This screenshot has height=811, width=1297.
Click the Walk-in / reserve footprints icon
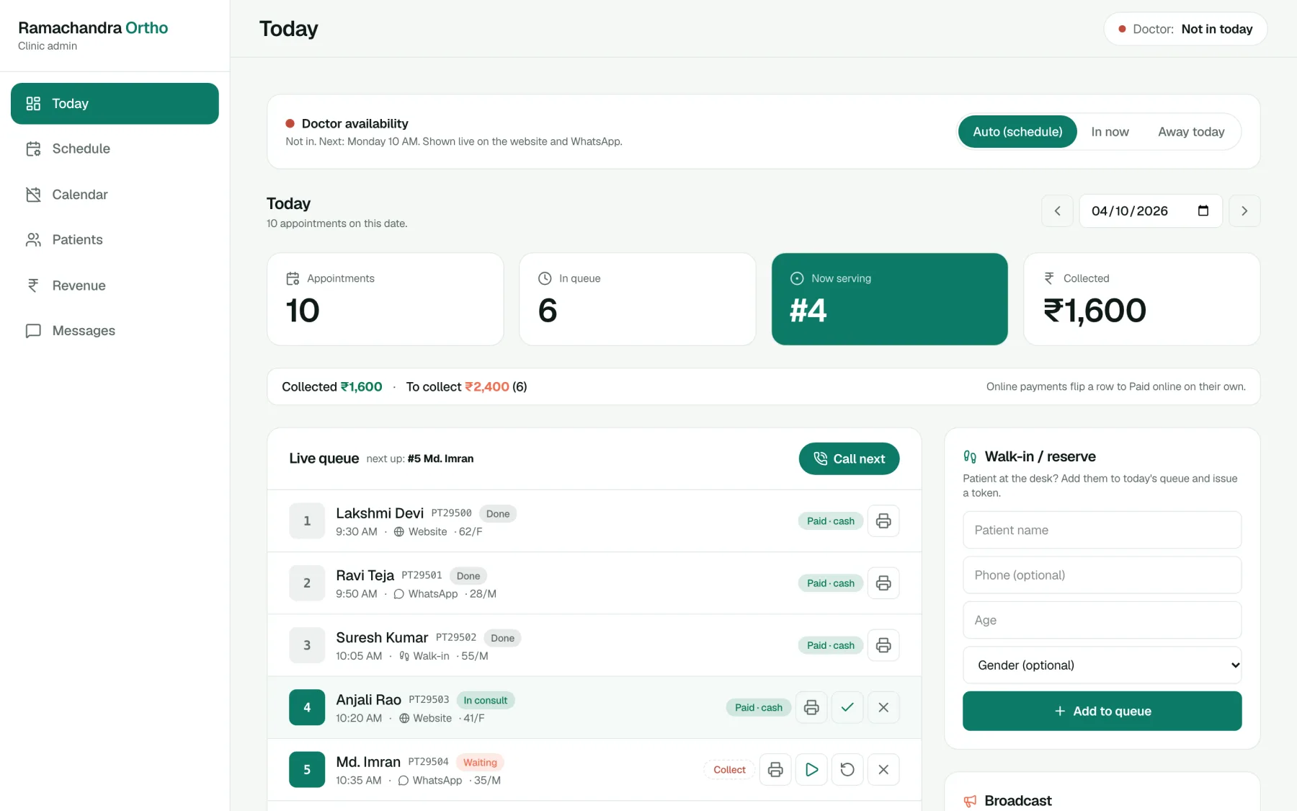970,456
